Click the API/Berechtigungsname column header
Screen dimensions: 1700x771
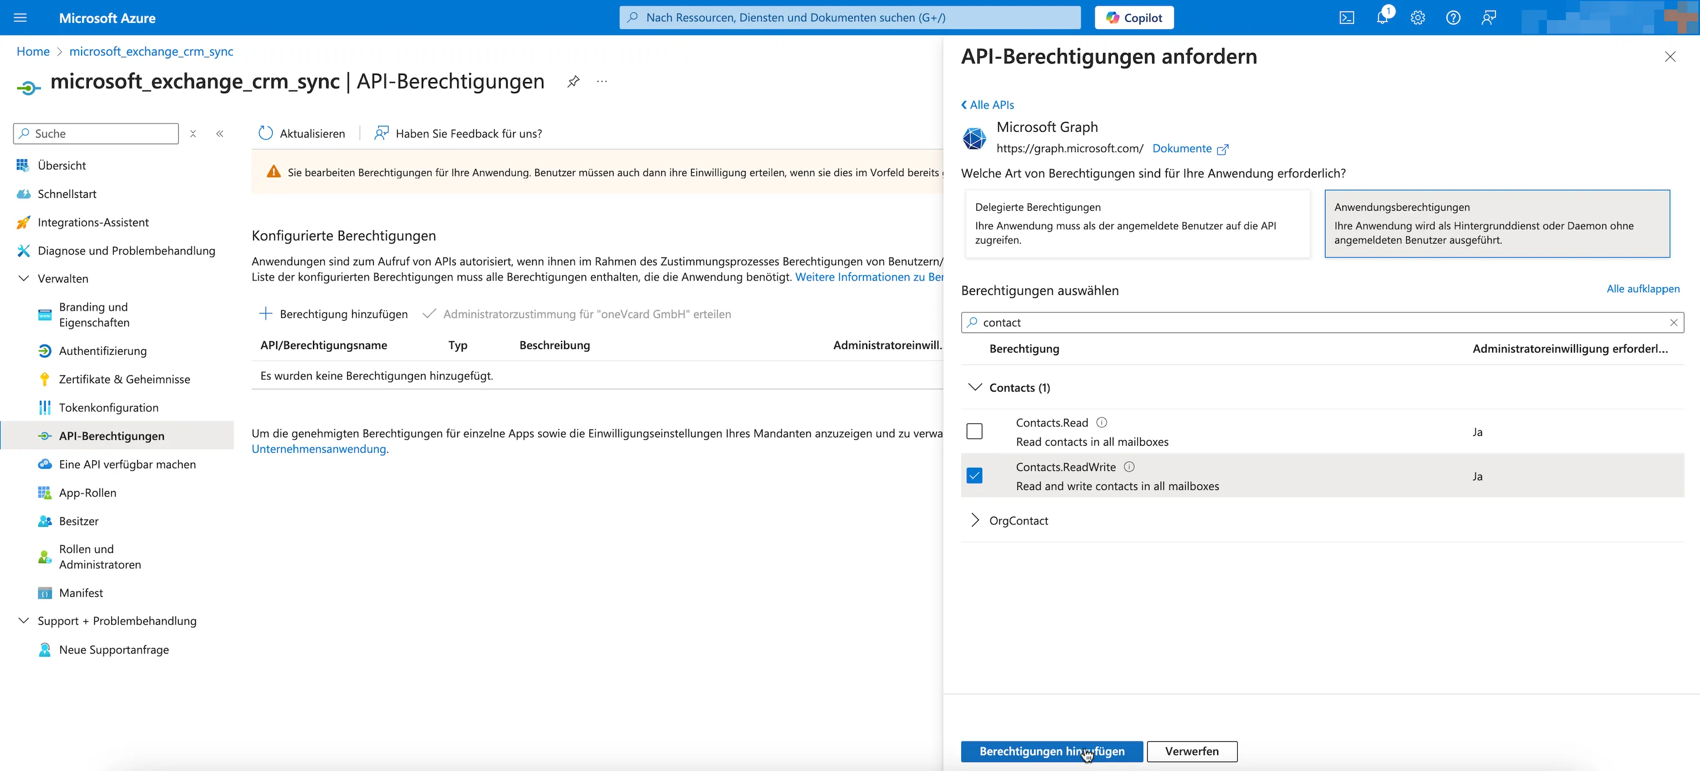[x=324, y=346]
